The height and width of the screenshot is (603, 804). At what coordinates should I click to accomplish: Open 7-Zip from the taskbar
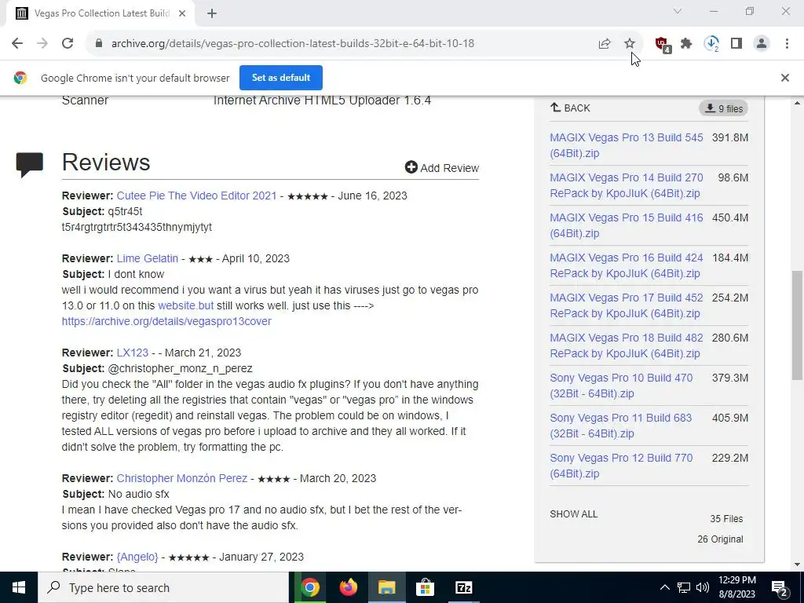(463, 587)
